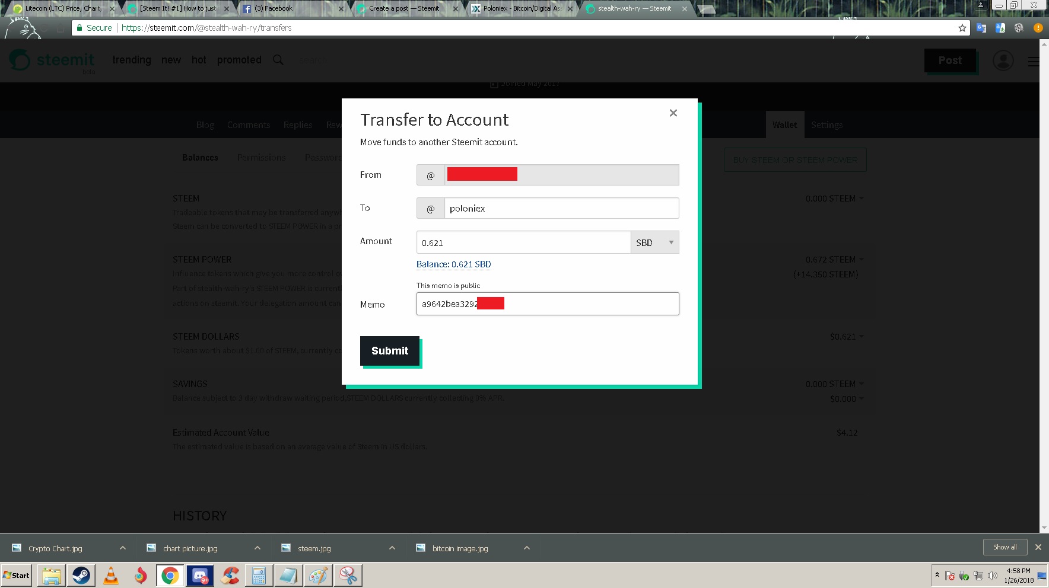Open the trending menu in header

click(132, 60)
